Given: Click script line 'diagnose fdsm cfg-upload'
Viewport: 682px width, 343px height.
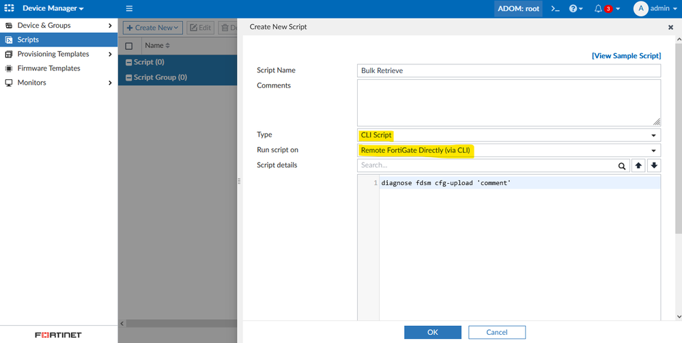Looking at the screenshot, I should point(445,183).
